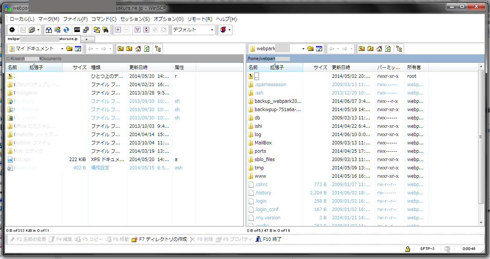Screen dimensions: 490x259
Task: Open the リモート(R) menu
Action: pyautogui.click(x=200, y=19)
